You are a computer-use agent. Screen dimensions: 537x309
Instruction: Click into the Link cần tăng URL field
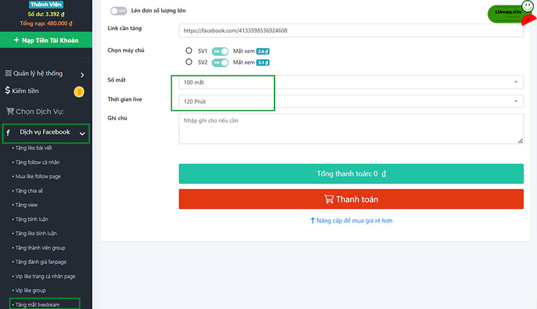coord(351,30)
